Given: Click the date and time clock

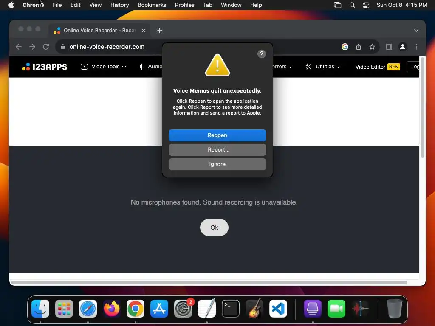Looking at the screenshot, I should coord(402,5).
